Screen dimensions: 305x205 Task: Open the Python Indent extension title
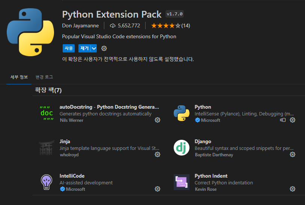[x=211, y=176]
